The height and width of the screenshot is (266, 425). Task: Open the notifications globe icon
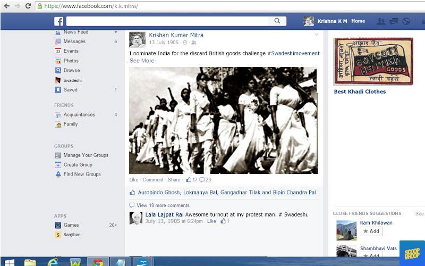tap(406, 21)
